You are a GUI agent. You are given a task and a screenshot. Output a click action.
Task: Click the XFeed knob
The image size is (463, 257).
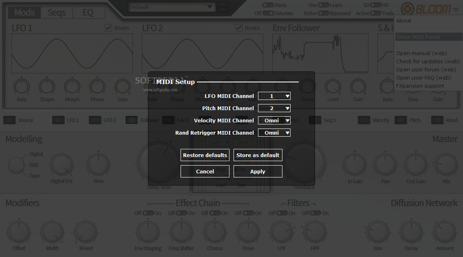click(86, 232)
